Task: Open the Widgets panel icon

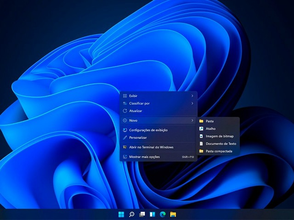Action: coord(153,214)
